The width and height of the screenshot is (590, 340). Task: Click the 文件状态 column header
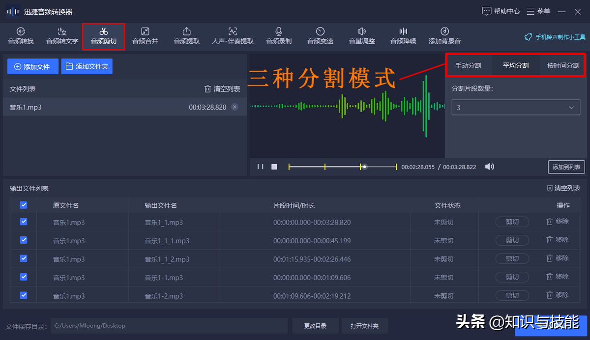(x=447, y=205)
